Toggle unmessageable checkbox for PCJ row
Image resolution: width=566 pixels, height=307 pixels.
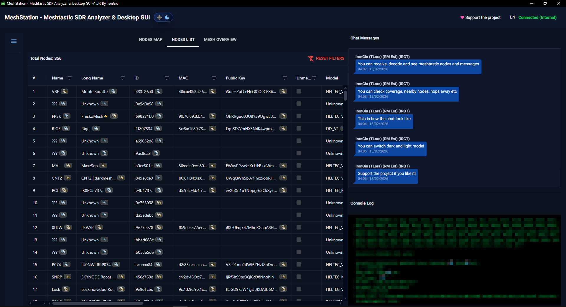(299, 190)
